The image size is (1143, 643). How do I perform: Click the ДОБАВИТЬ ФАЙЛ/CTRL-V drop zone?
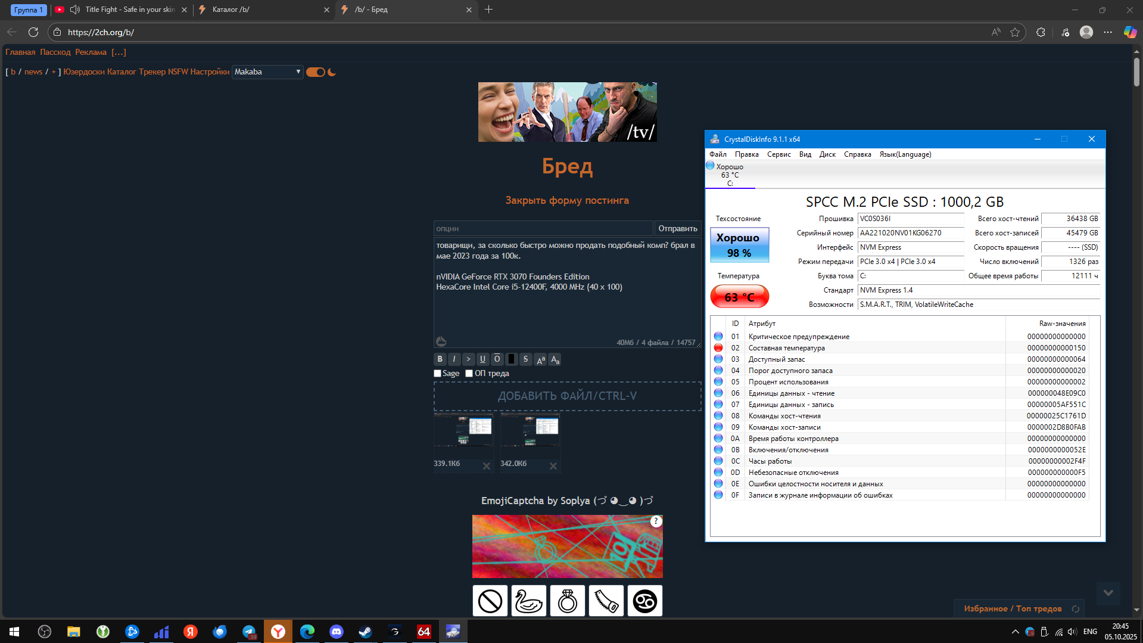click(567, 396)
